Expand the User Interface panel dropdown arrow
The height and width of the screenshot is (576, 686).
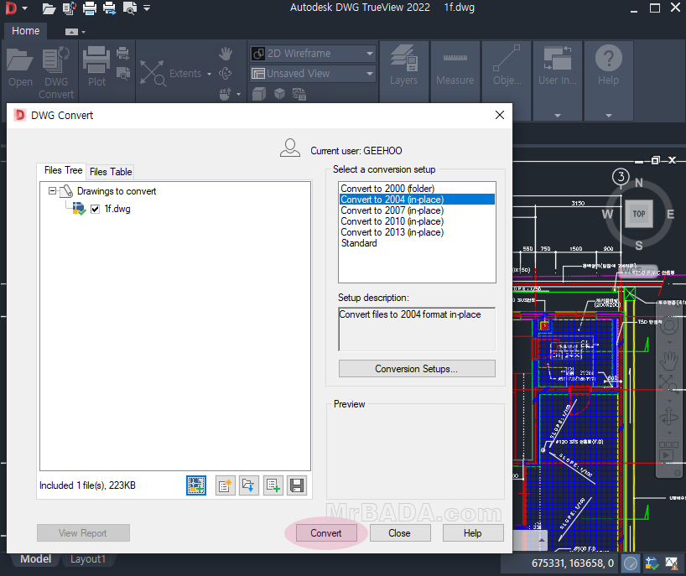(x=558, y=116)
